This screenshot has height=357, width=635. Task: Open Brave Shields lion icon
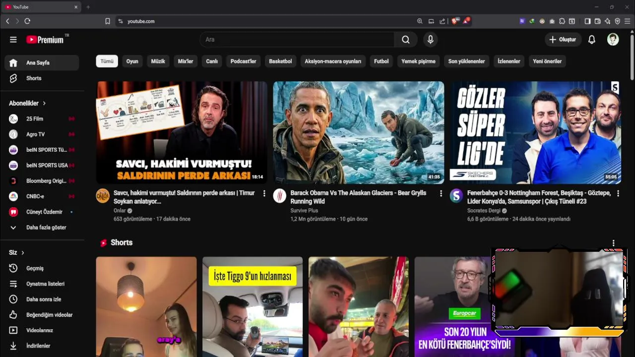pyautogui.click(x=454, y=21)
